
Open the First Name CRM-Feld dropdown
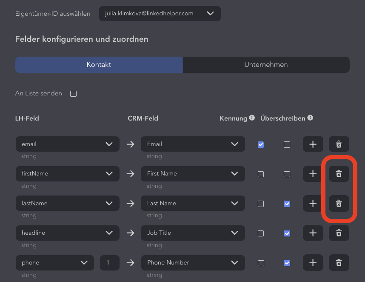(193, 174)
